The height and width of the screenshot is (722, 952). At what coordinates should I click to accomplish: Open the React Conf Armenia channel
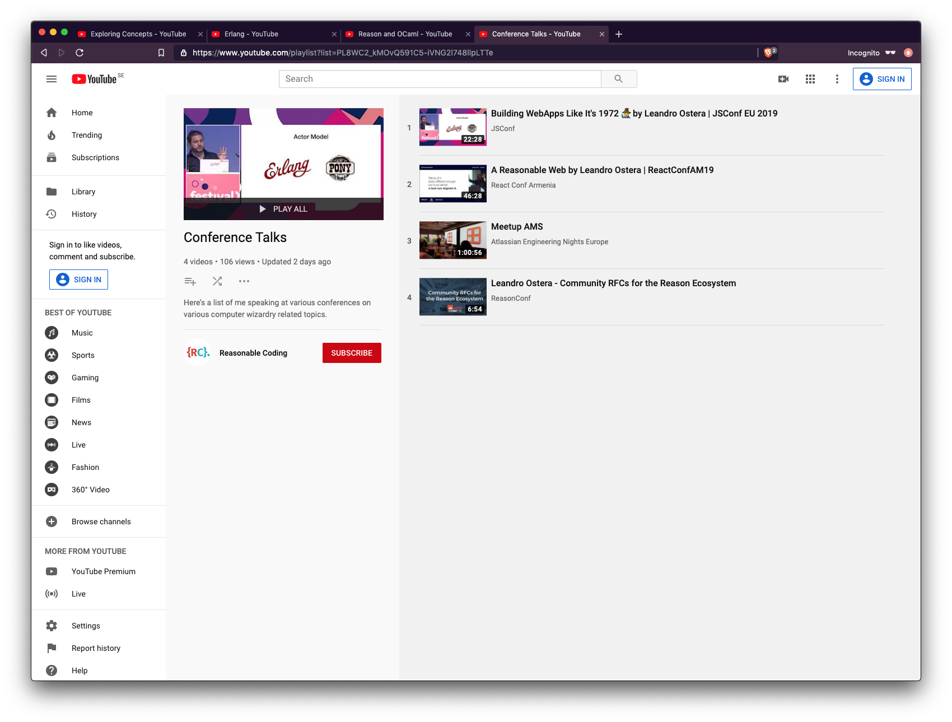point(523,185)
